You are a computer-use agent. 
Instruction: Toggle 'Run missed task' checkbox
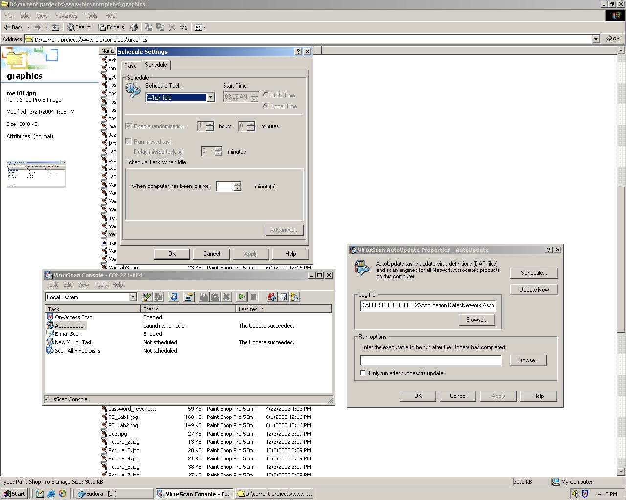128,141
